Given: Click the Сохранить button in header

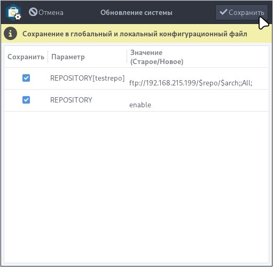Looking at the screenshot, I should [x=241, y=12].
